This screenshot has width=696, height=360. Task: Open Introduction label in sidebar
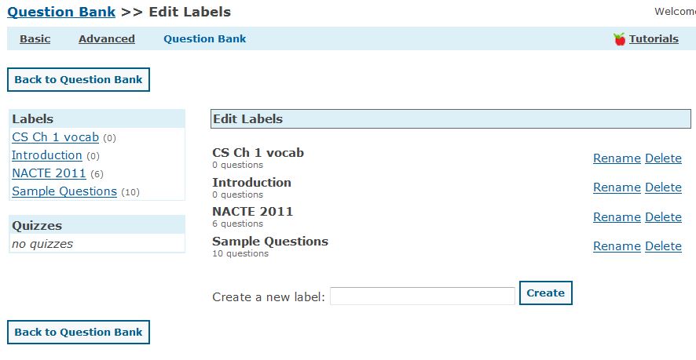click(47, 155)
